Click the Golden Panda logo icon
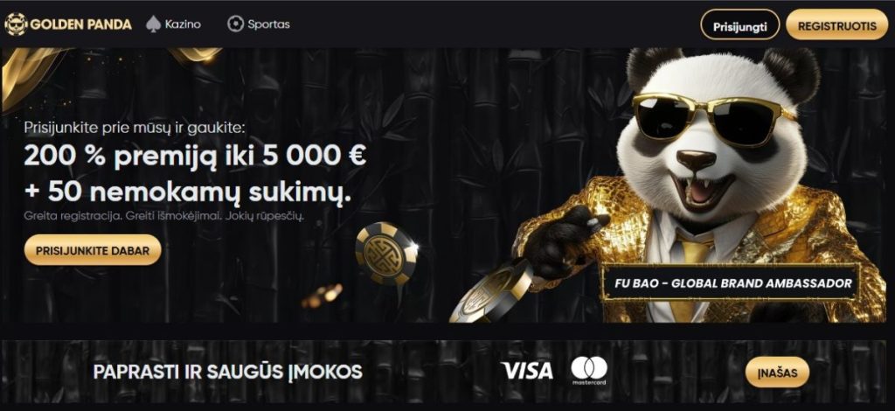Screen dimensions: 895x411 tap(16, 24)
